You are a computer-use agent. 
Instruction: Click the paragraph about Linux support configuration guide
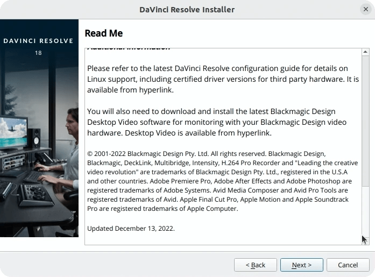point(223,79)
